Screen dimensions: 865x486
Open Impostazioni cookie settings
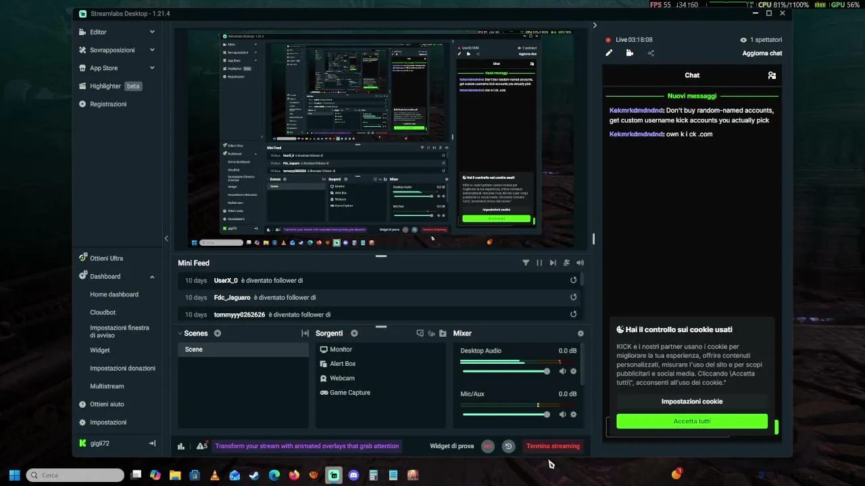(x=692, y=401)
